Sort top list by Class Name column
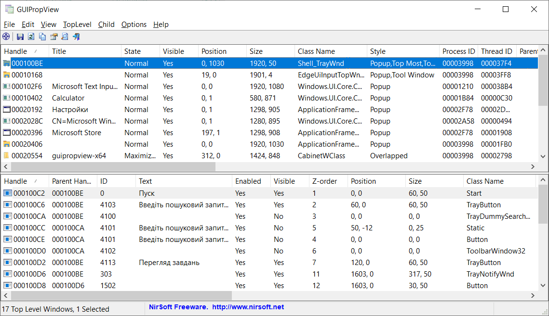The image size is (549, 316). tap(316, 51)
